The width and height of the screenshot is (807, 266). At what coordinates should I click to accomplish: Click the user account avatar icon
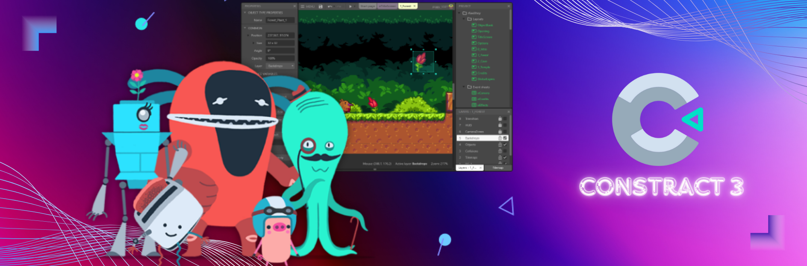451,6
